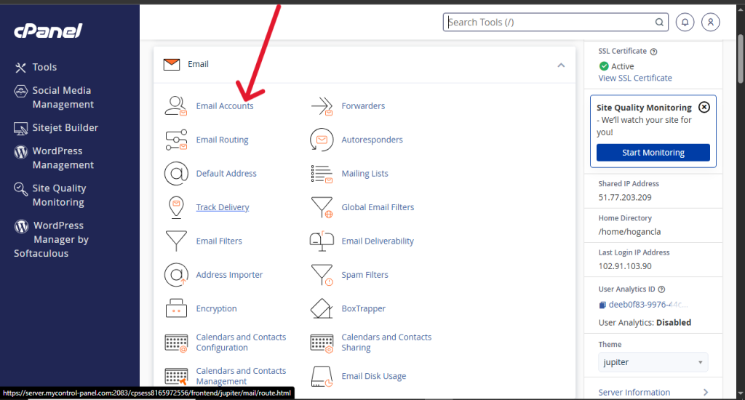Open the Email Deliverability link
Image resolution: width=745 pixels, height=400 pixels.
[378, 241]
